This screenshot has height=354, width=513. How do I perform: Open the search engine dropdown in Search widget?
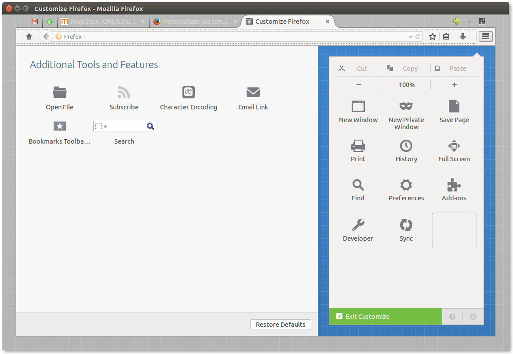point(101,126)
